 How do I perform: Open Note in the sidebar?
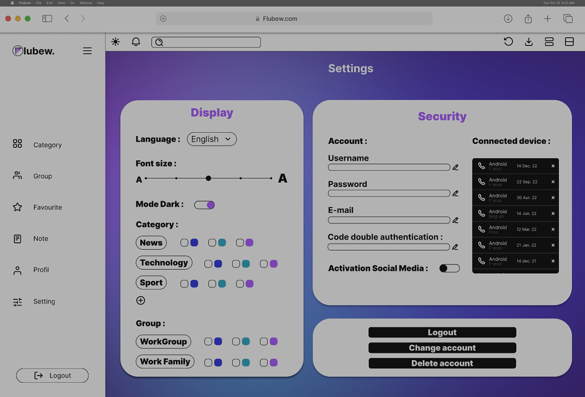[30, 239]
